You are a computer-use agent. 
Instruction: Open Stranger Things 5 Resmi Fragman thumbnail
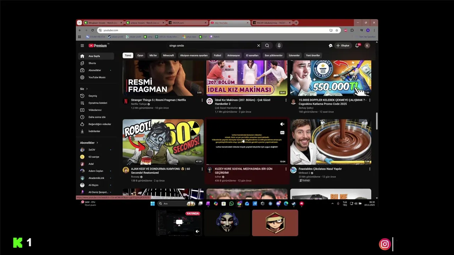coord(163,78)
